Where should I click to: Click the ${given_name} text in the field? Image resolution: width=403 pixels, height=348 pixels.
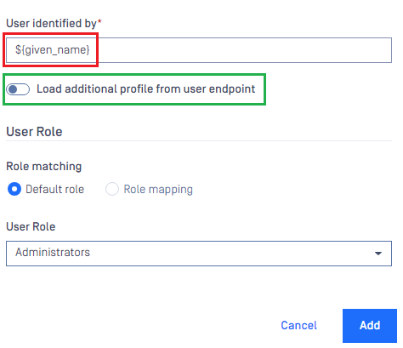click(53, 50)
